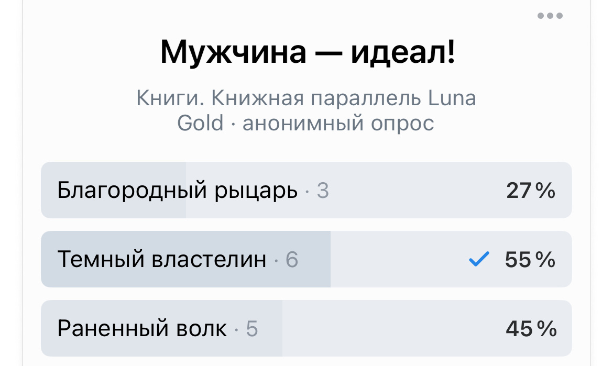The height and width of the screenshot is (366, 613).
Task: Click the dot separator after Благородный рыцарь
Action: (307, 191)
